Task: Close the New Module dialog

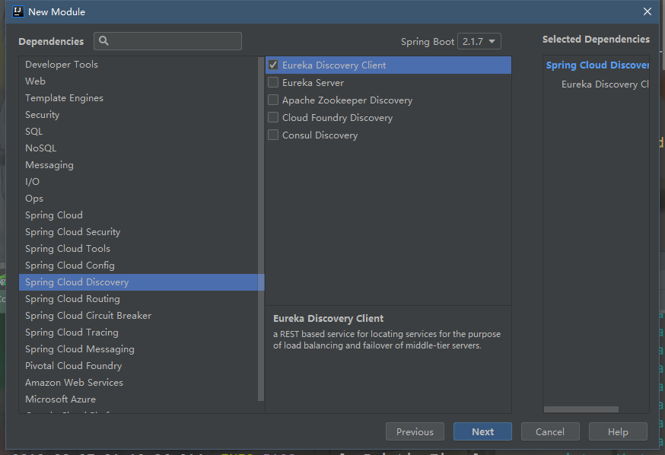Action: point(647,11)
